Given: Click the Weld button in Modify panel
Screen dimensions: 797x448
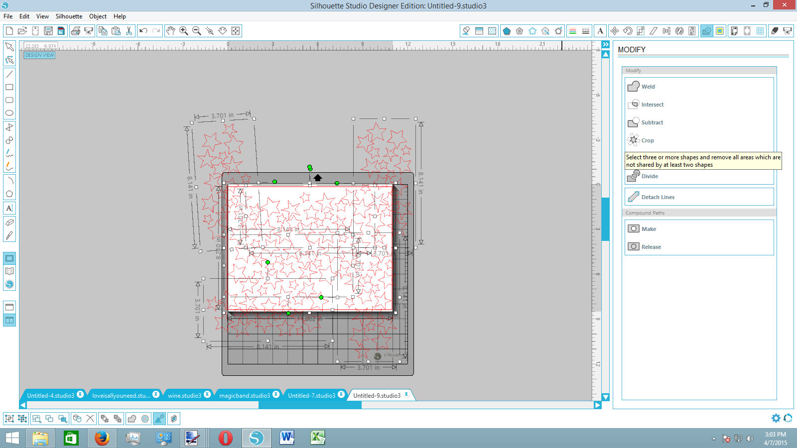Looking at the screenshot, I should tap(699, 87).
